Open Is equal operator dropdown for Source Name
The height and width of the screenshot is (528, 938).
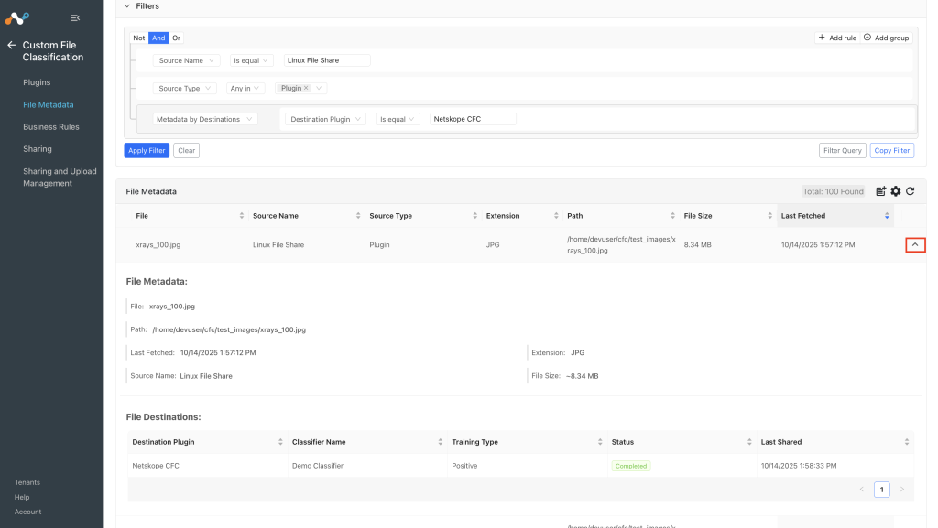tap(251, 60)
